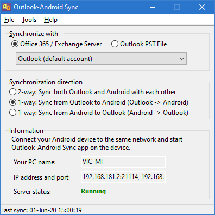This screenshot has width=215, height=215.
Task: Click the 'IP address and port:' label
Action: 42,177
